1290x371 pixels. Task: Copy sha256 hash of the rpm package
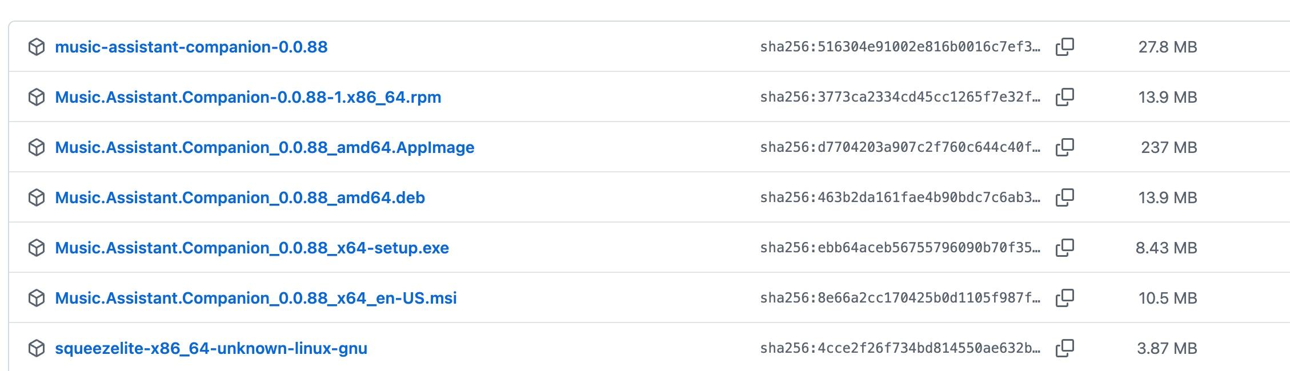(1065, 97)
